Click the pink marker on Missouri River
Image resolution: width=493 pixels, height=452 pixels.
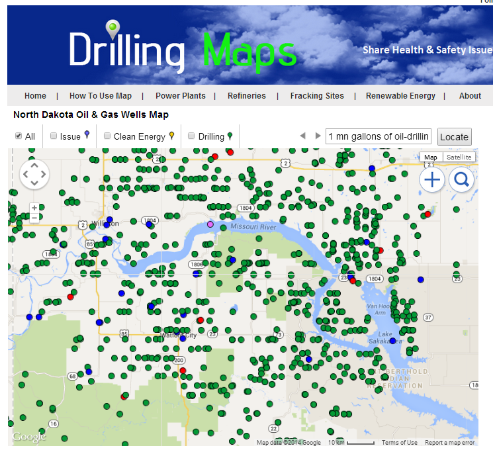tap(210, 224)
